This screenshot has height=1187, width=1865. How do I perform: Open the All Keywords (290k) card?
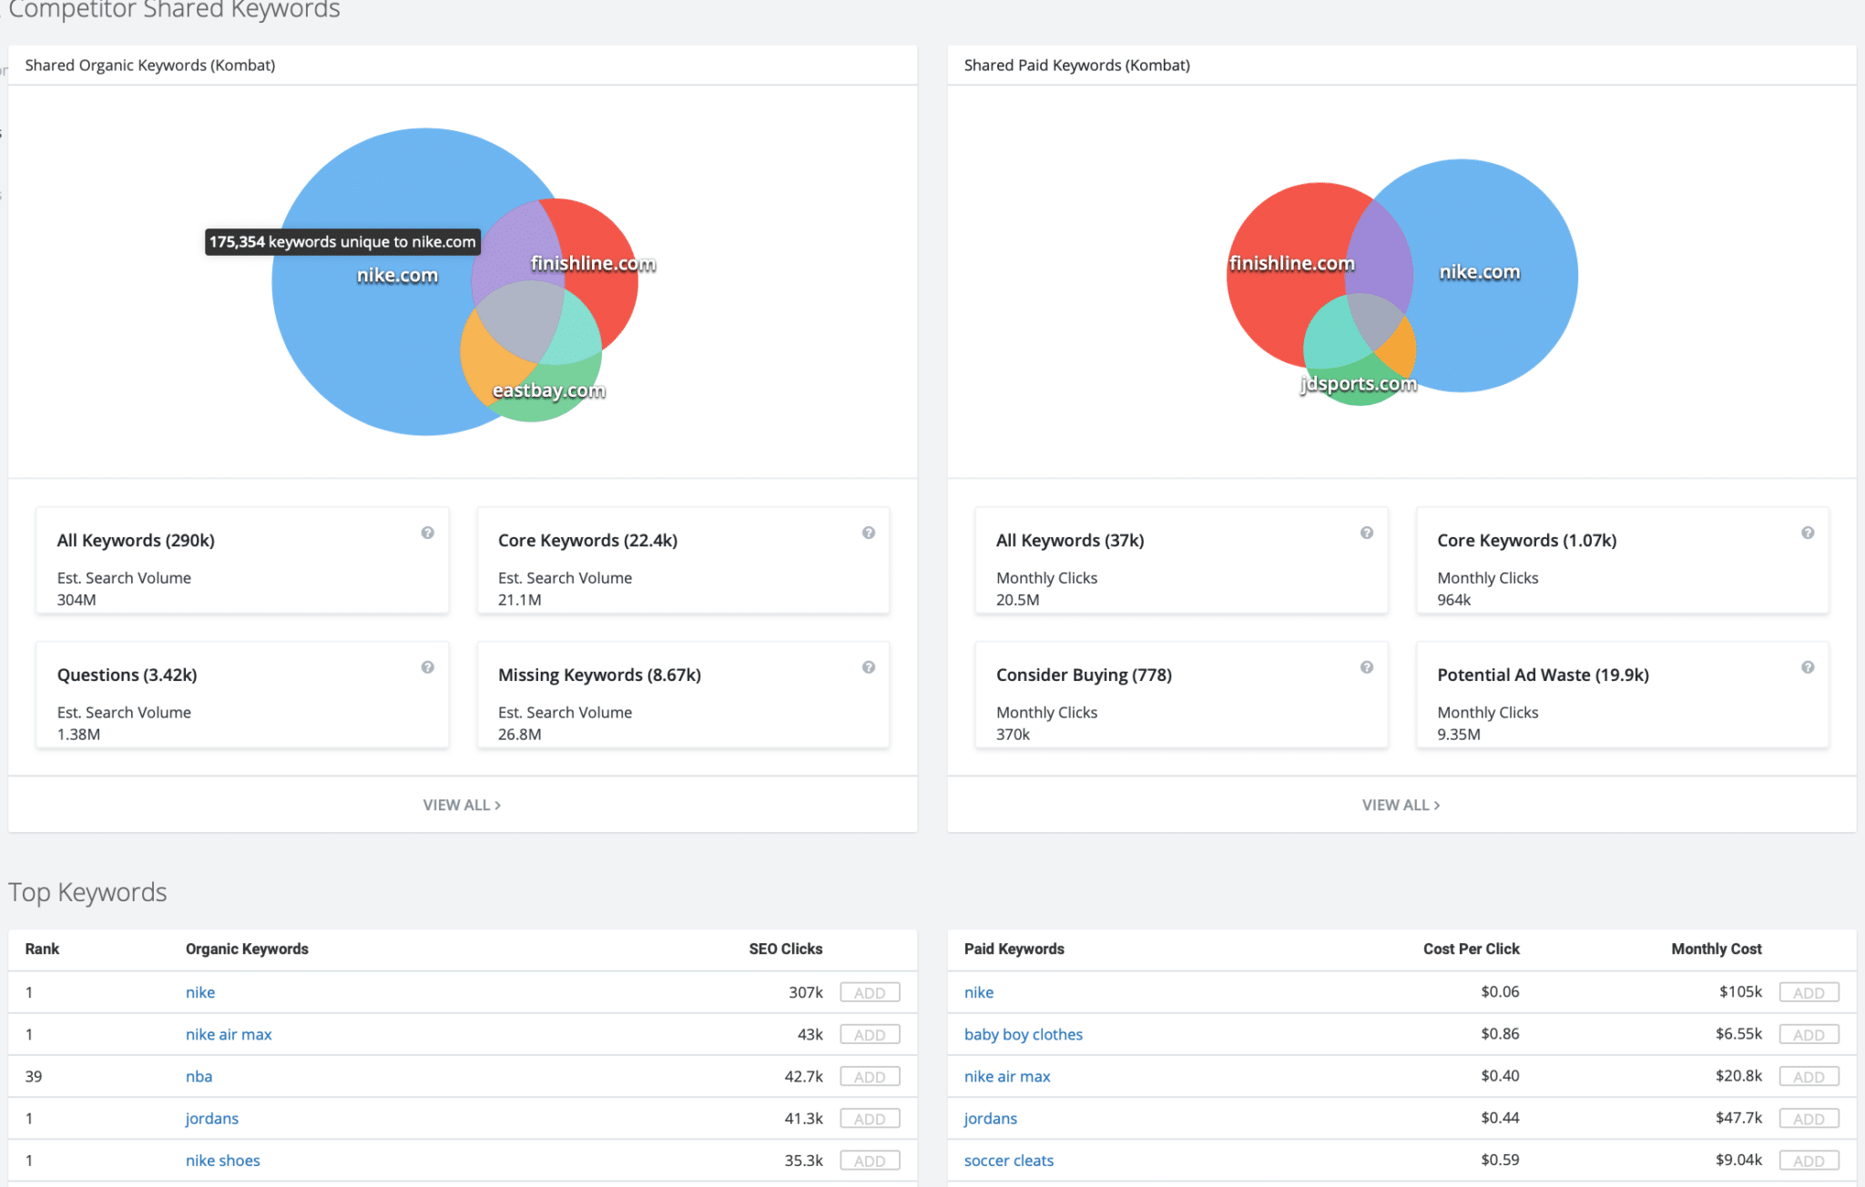[x=242, y=561]
